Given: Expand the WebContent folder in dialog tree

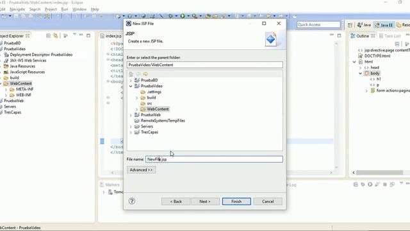Looking at the screenshot, I should click(x=136, y=109).
